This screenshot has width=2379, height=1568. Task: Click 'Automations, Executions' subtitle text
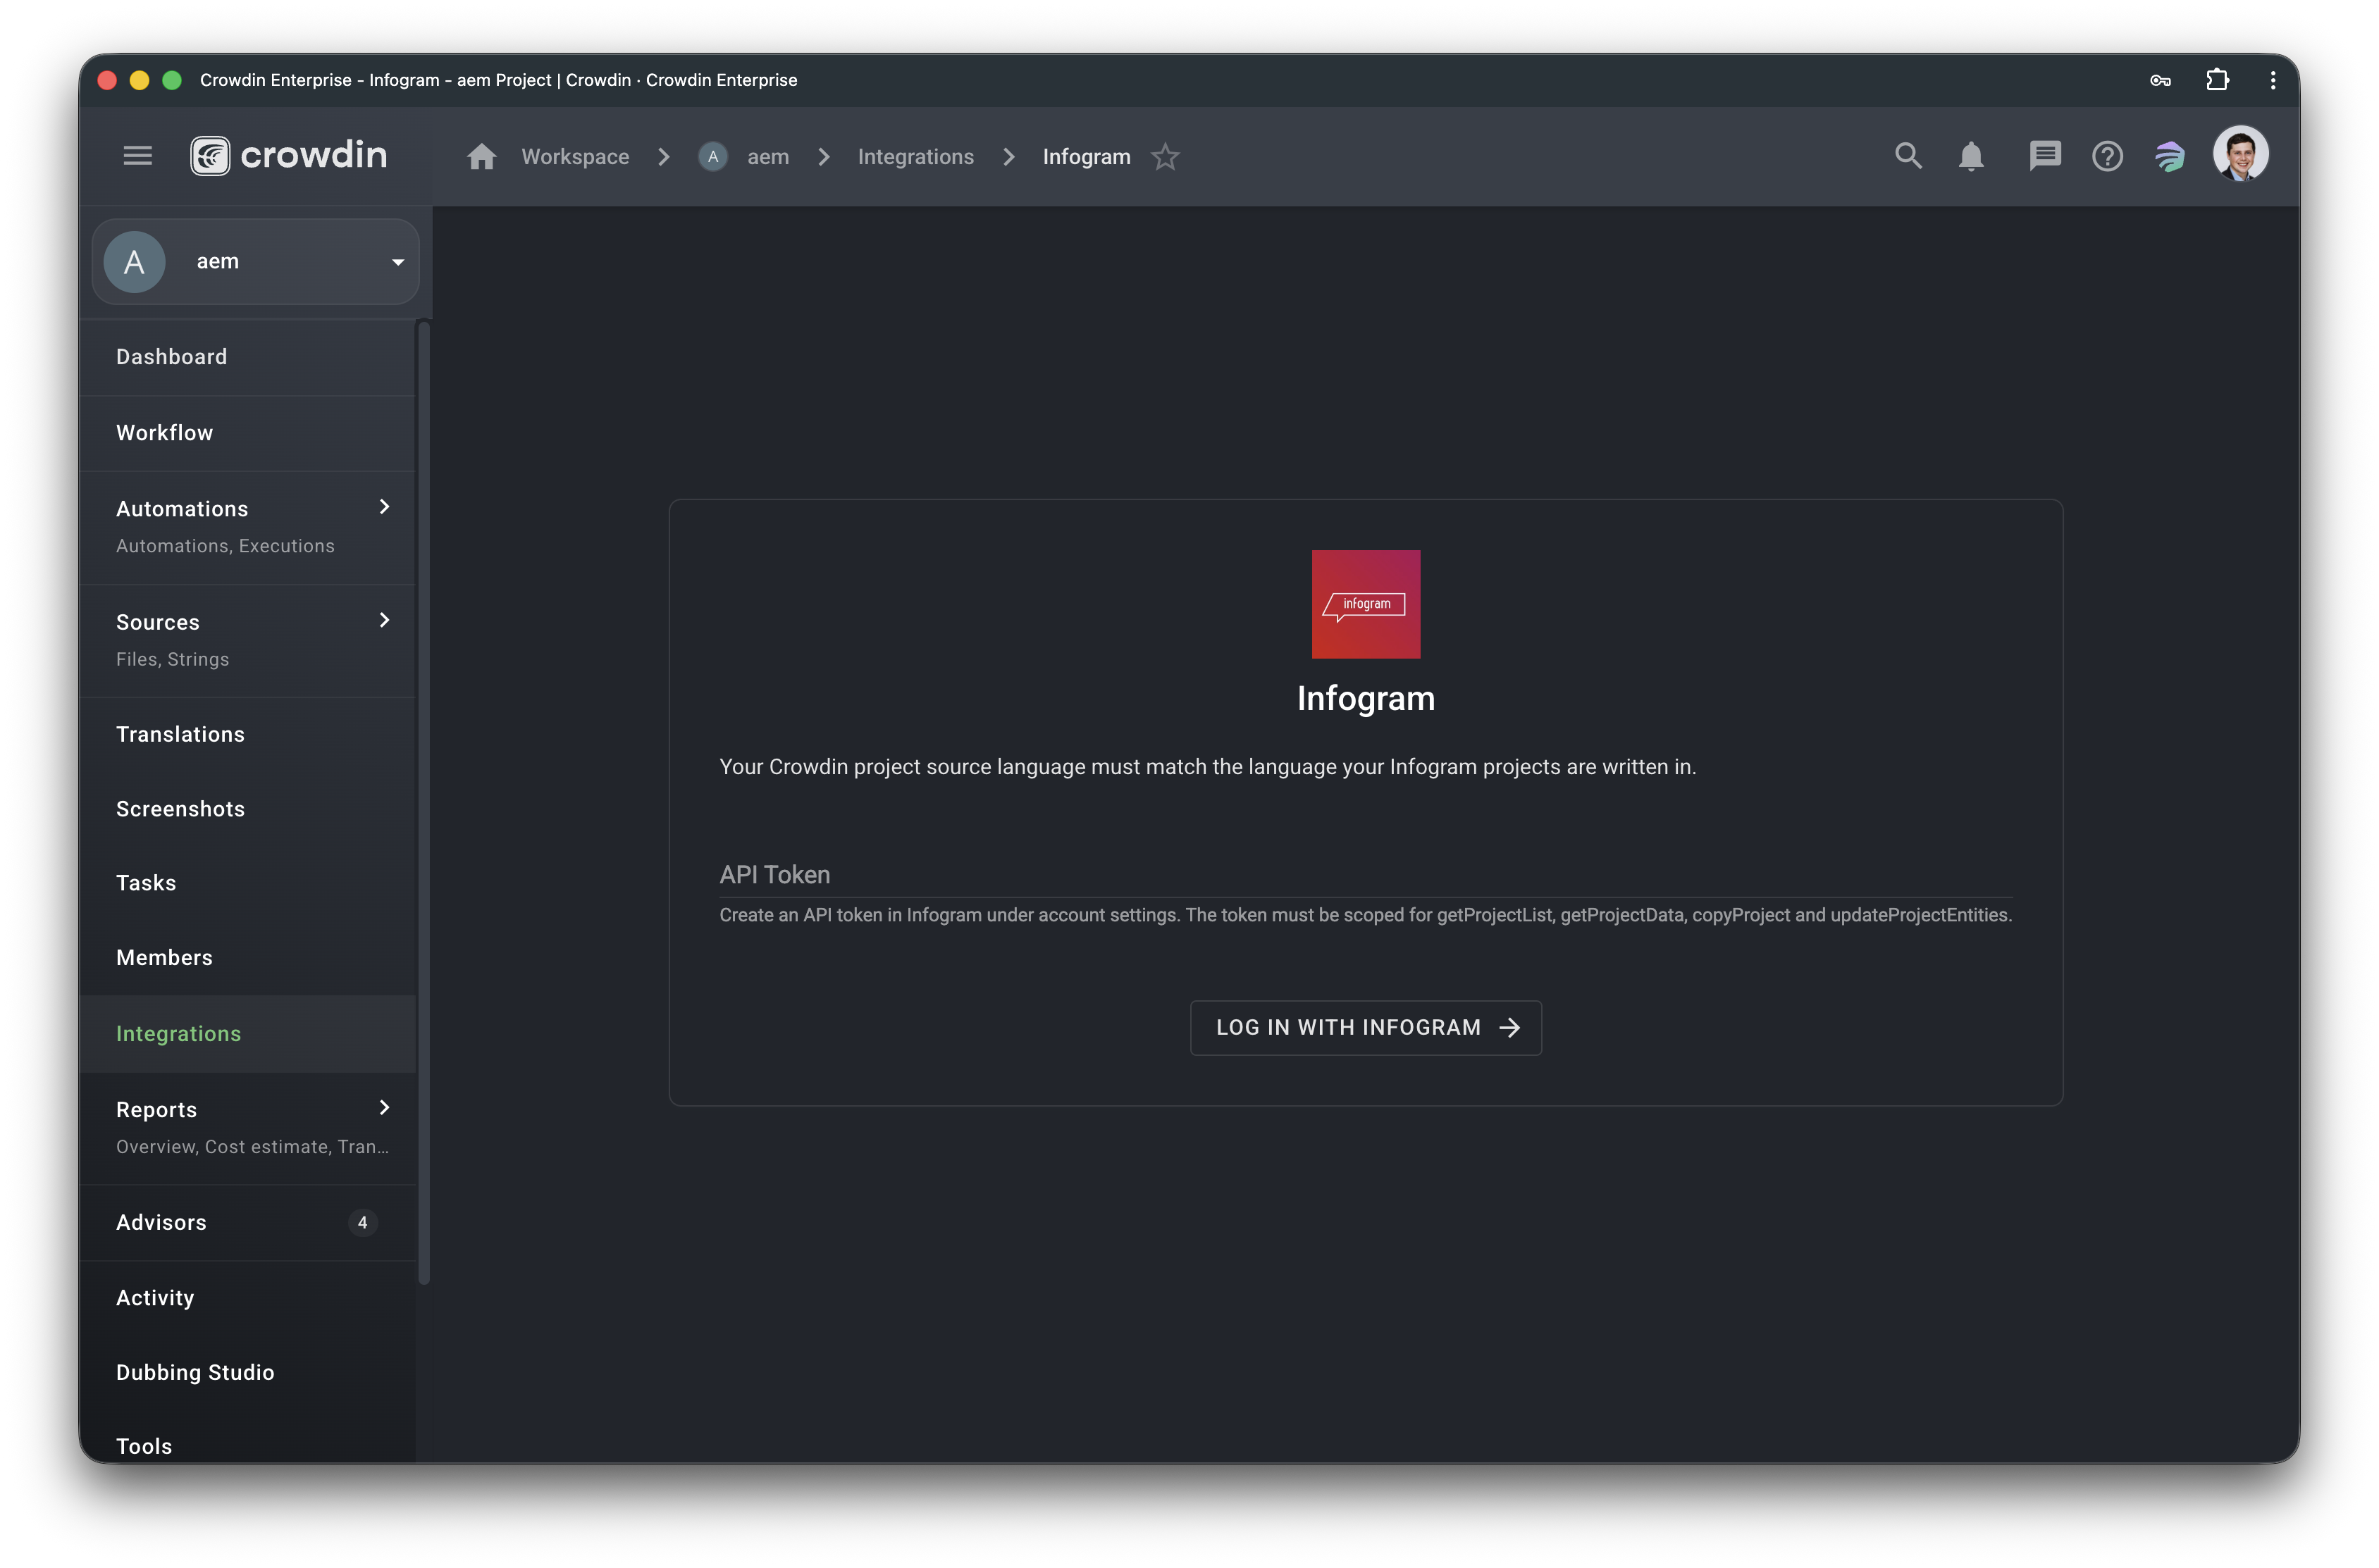[x=225, y=546]
